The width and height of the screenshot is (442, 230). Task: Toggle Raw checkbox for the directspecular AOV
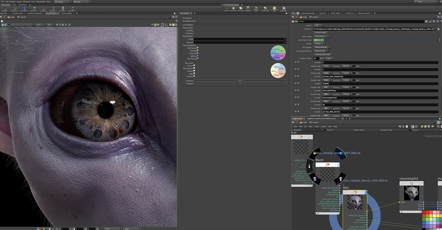[354, 101]
